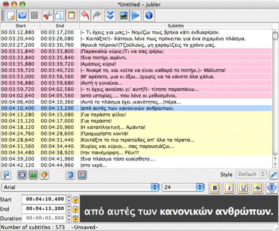This screenshot has width=279, height=231.
Task: Select subtitle row starting 00:04:18,120
Action: coord(136,127)
